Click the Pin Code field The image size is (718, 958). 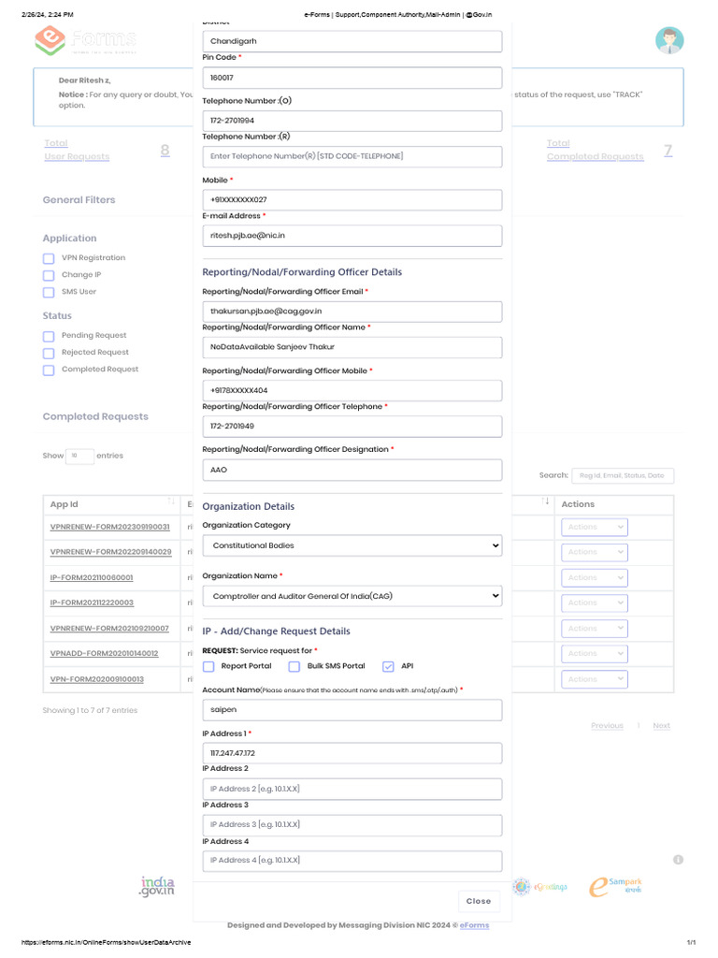coord(352,79)
